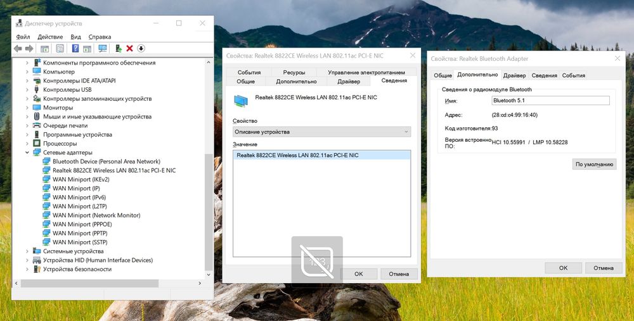The image size is (634, 321).
Task: Update driver using the green arrow icon
Action: (x=118, y=49)
